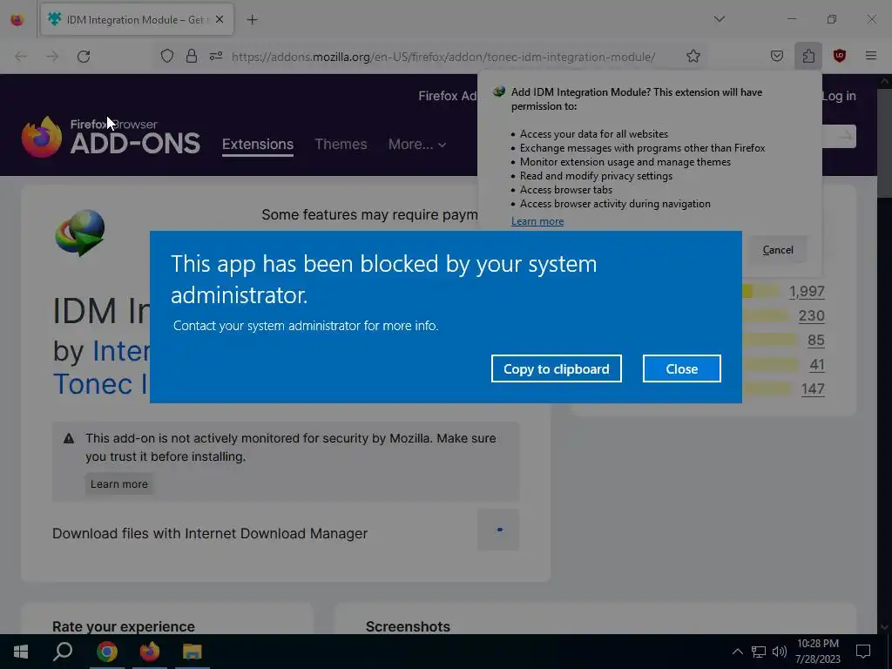Expand the More... dropdown menu
This screenshot has height=669, width=892.
click(417, 145)
